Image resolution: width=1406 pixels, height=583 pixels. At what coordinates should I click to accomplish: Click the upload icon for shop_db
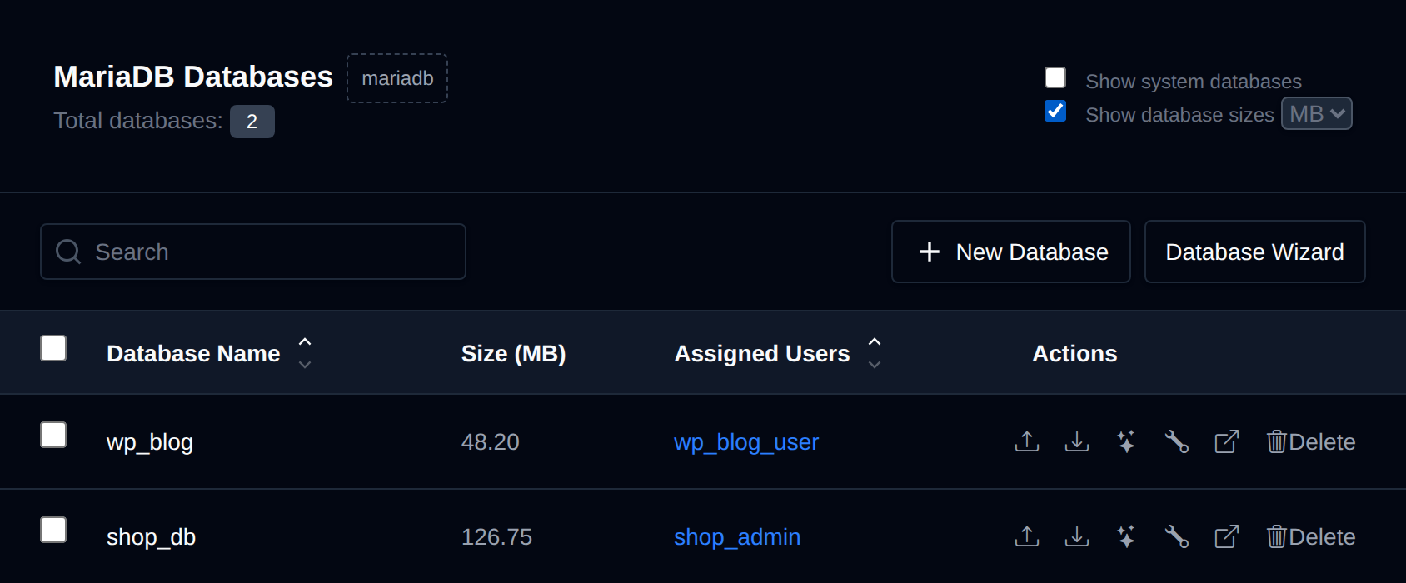[x=1027, y=536]
